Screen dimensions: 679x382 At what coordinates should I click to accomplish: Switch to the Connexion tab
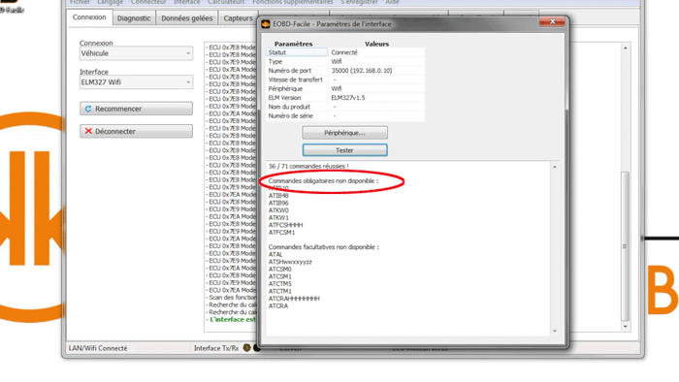pyautogui.click(x=89, y=17)
